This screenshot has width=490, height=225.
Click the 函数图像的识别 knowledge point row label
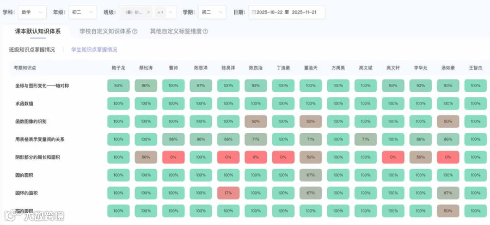click(x=31, y=121)
